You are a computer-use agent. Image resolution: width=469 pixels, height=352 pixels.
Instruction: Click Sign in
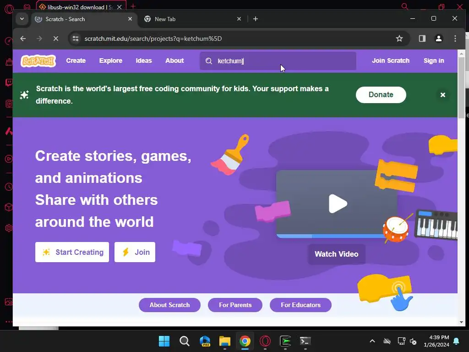click(434, 61)
